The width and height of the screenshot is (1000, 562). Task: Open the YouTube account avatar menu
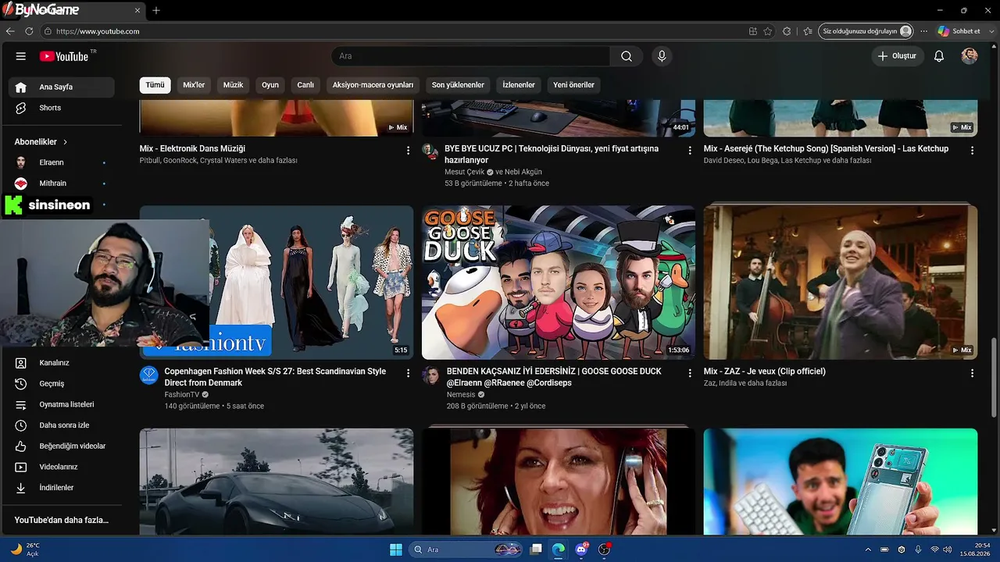(970, 56)
